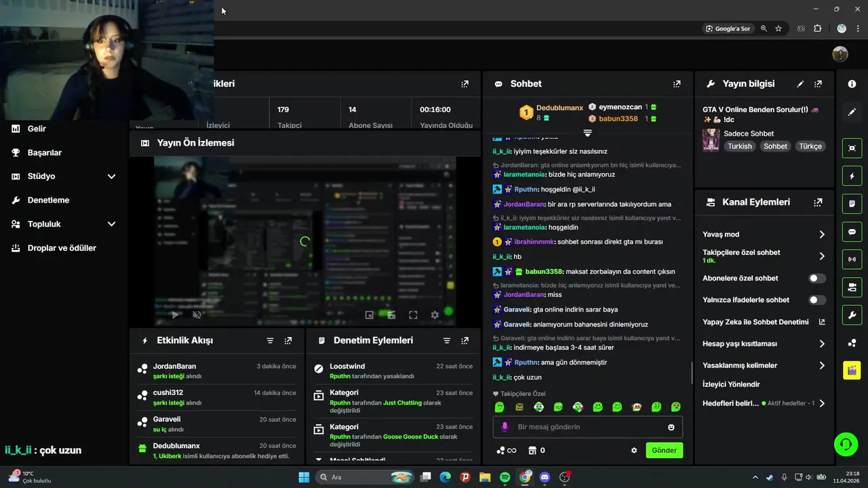Toggle the activity feed lightning widget in right sidebar
Screen dimensions: 868x488
coord(852,176)
